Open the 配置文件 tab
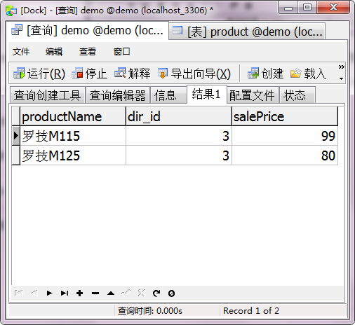355x325 pixels. point(253,95)
